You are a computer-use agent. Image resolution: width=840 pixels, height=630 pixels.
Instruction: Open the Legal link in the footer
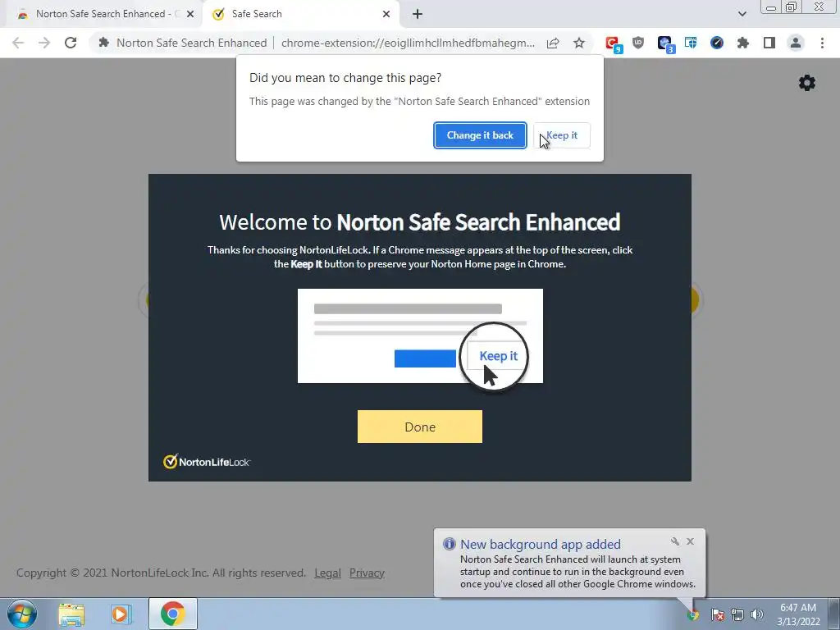[327, 573]
